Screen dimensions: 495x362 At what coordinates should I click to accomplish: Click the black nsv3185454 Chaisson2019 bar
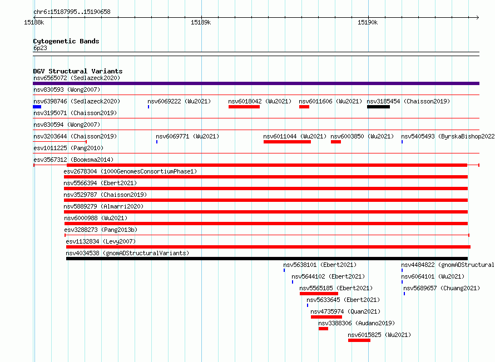(x=378, y=107)
